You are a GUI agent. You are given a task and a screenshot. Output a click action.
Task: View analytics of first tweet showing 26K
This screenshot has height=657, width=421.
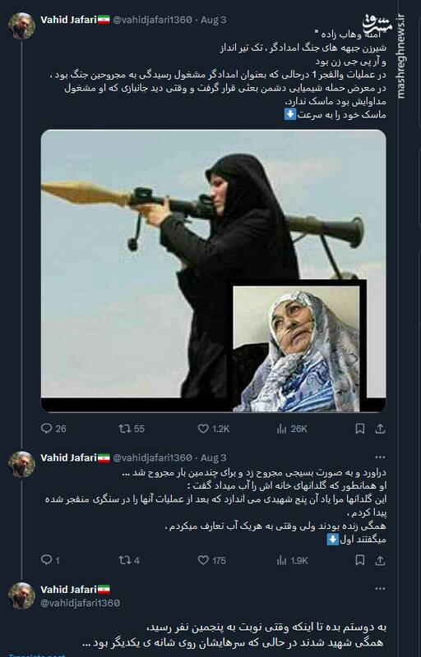click(292, 429)
